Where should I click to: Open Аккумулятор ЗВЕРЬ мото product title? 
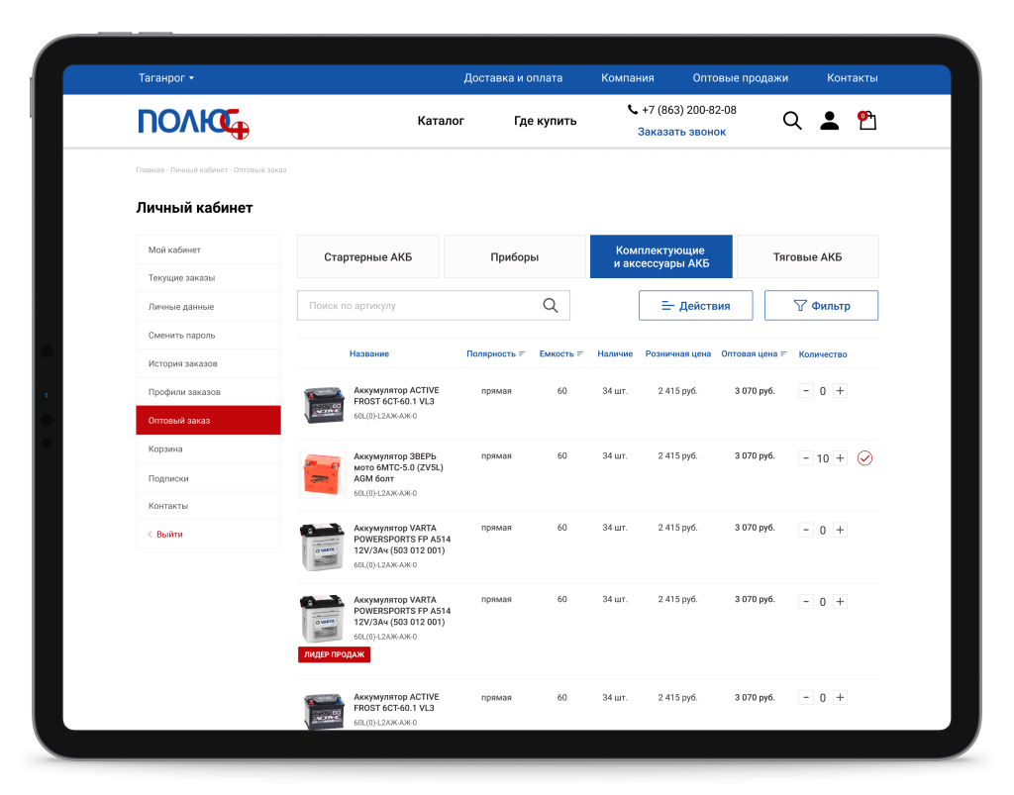[x=398, y=467]
